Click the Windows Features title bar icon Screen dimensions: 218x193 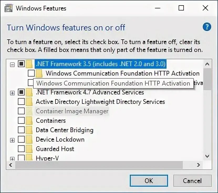[9, 8]
